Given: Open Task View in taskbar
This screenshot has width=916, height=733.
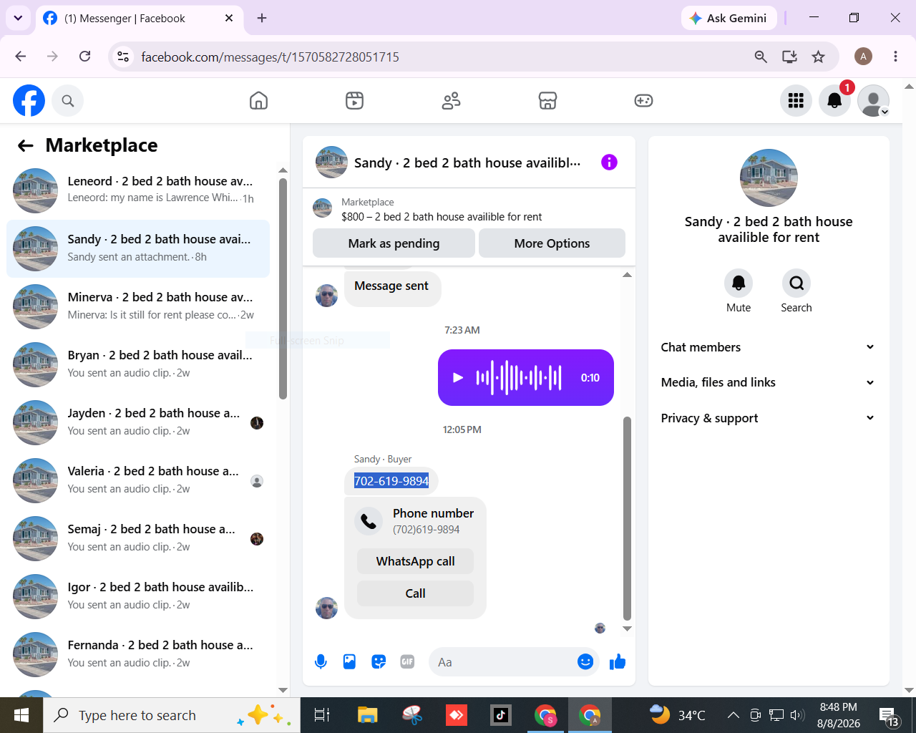Looking at the screenshot, I should [322, 715].
